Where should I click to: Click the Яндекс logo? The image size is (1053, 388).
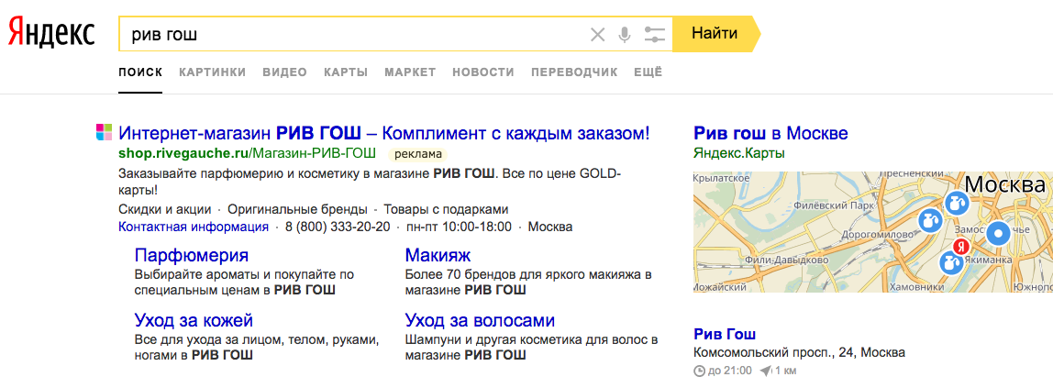click(51, 34)
